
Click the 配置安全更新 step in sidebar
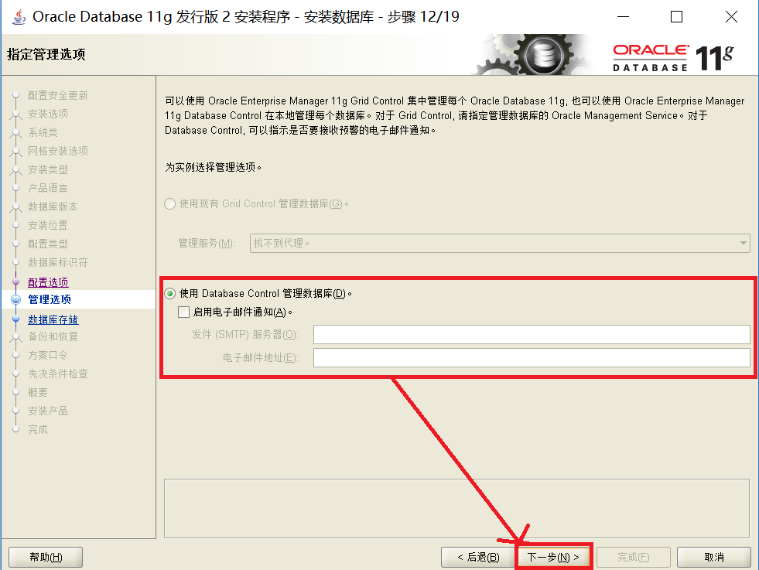click(57, 95)
